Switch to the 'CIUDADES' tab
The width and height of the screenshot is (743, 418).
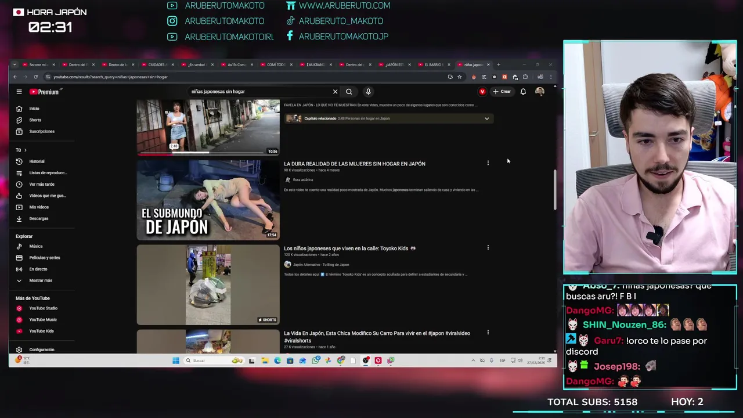tap(157, 64)
